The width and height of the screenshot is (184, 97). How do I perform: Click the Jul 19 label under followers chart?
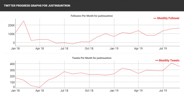pyautogui.click(x=163, y=48)
